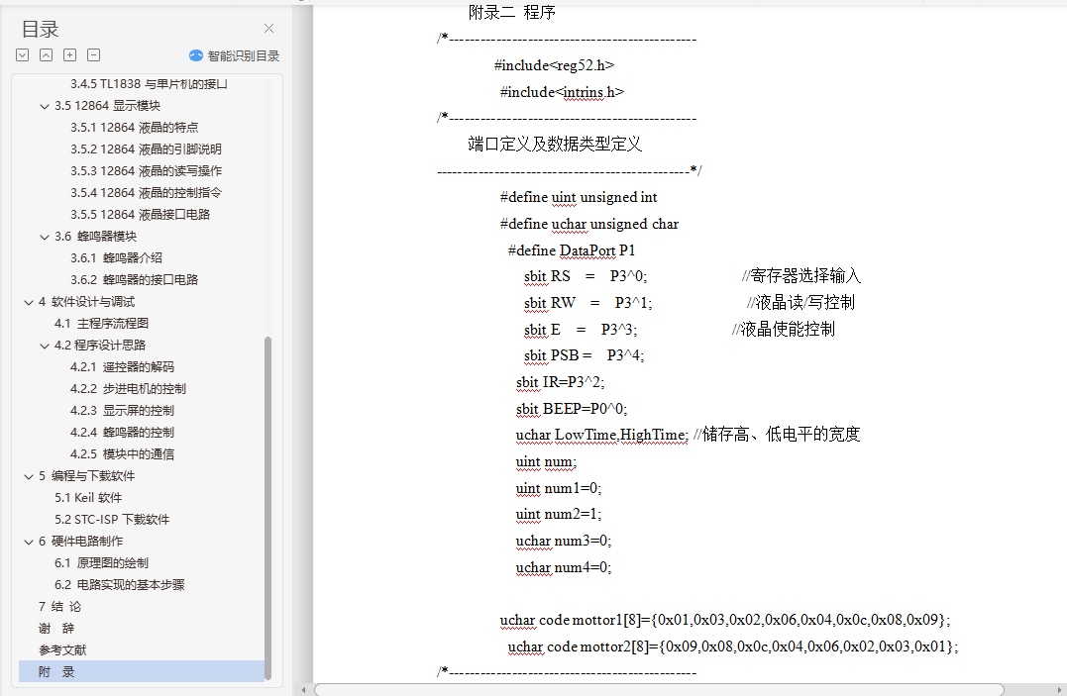The image size is (1067, 696).
Task: Open 3.5.4 12864 液晶的控制指令
Action: click(146, 192)
